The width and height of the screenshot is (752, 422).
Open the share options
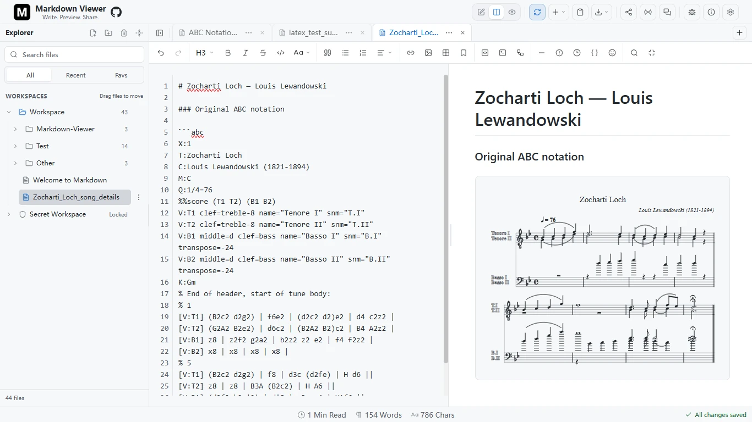629,12
